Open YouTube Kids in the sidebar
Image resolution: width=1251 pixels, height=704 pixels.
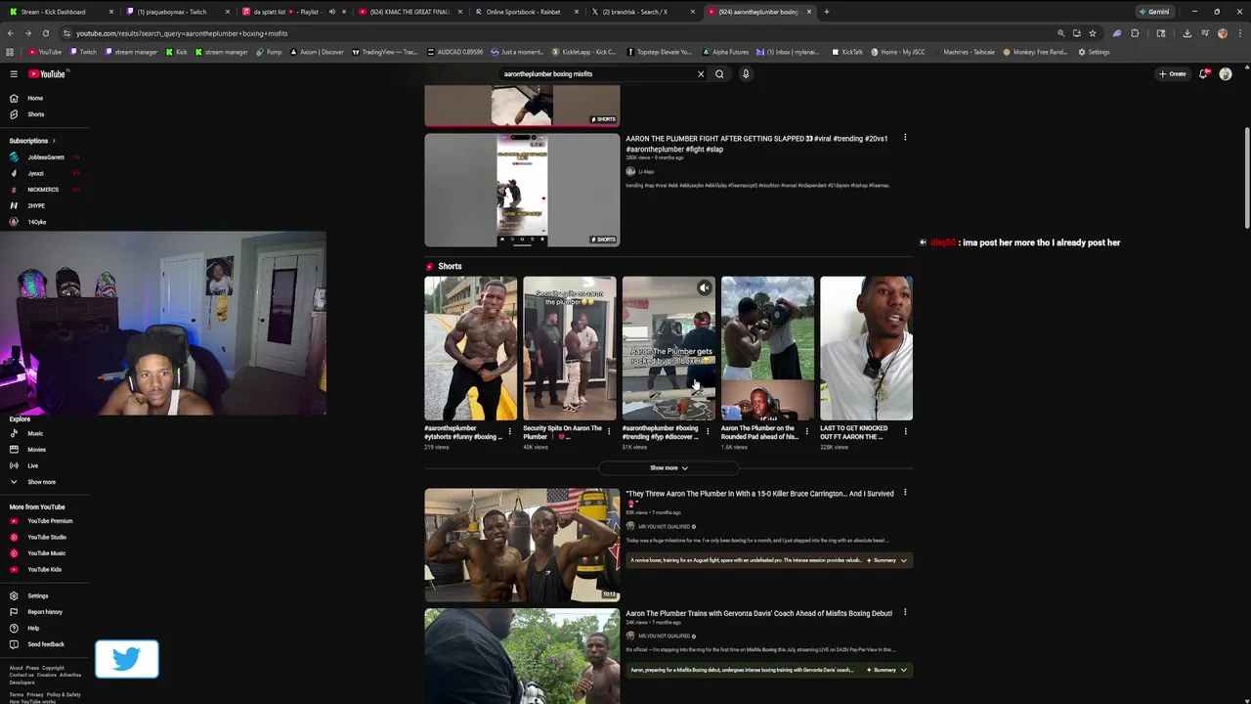coord(44,569)
